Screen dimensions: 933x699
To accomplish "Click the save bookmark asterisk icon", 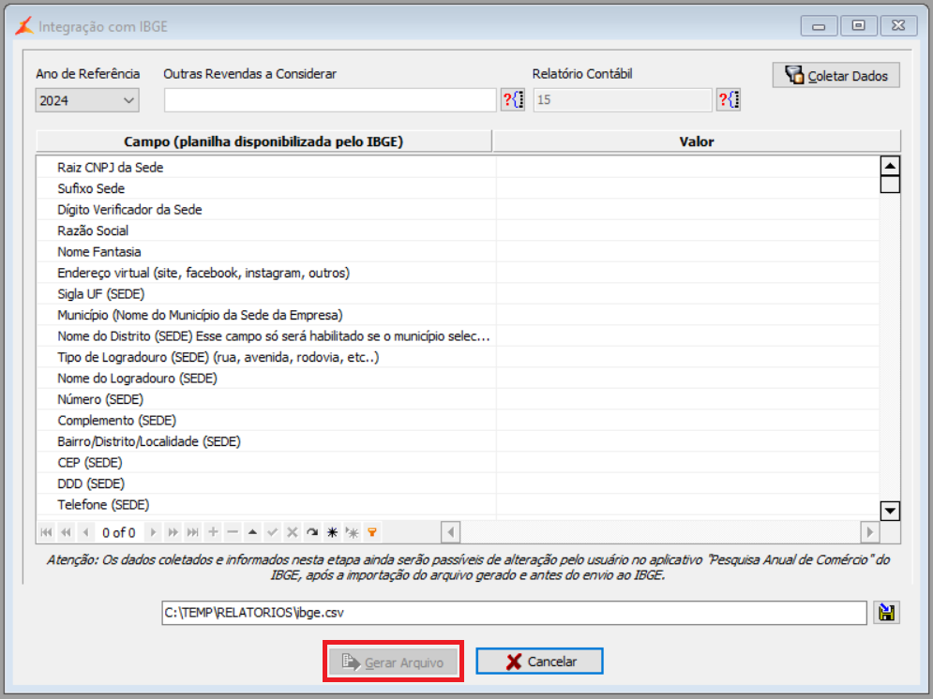I will pos(332,532).
